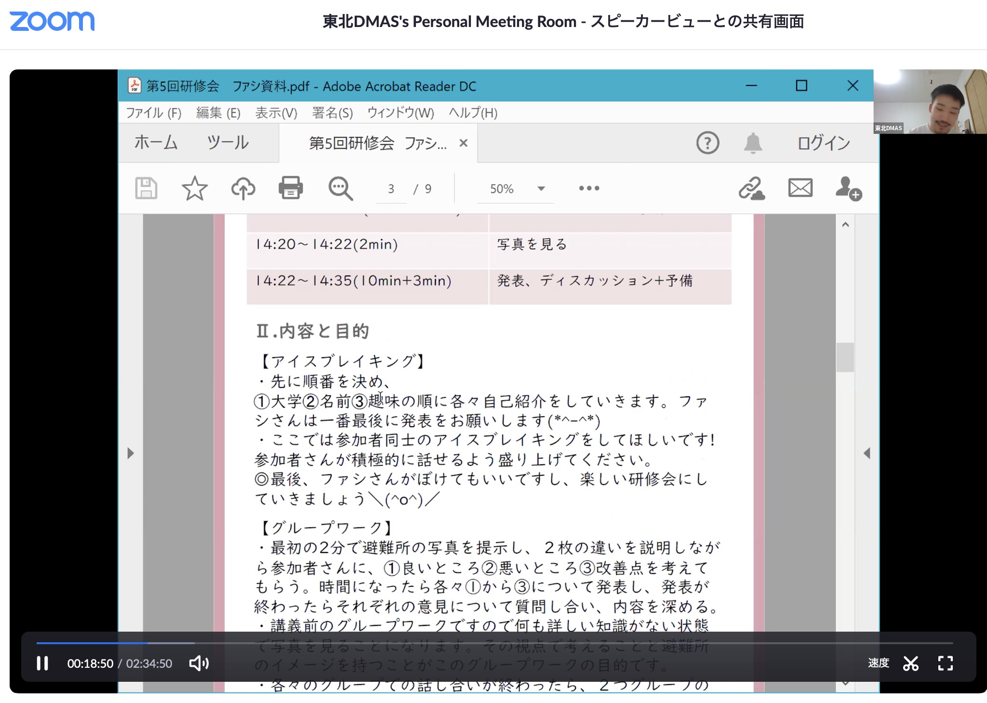Open the 速度 playback speed option
Viewport: 987px width, 703px height.
[878, 663]
